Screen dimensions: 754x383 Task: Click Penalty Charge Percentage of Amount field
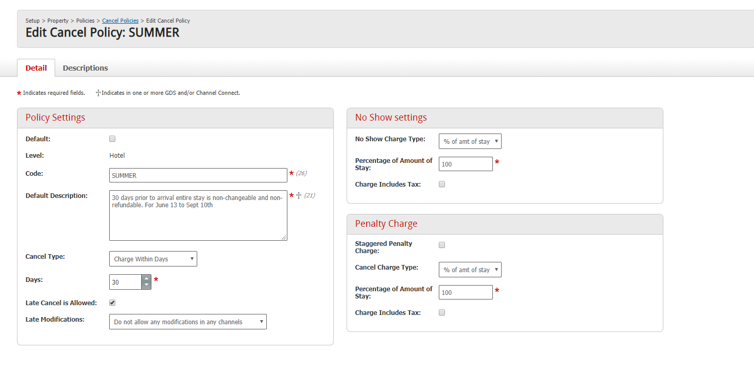coord(466,292)
